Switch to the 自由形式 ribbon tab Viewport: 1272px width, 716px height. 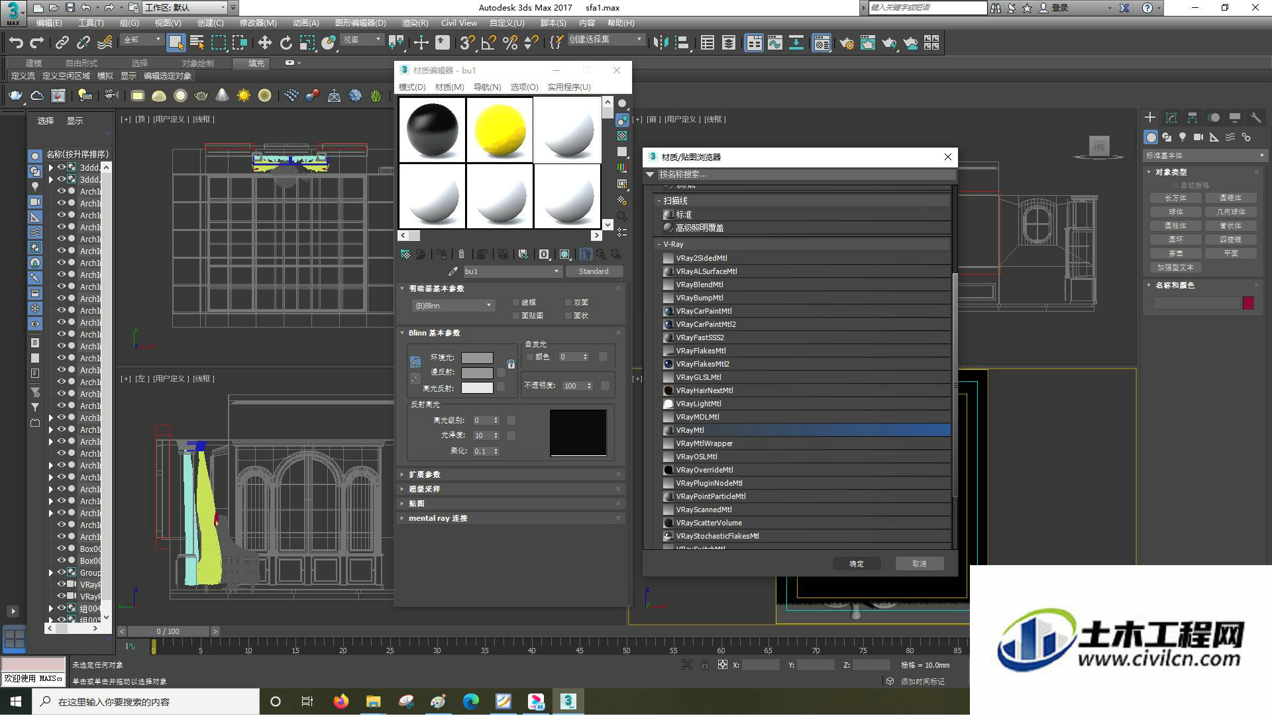pos(81,64)
